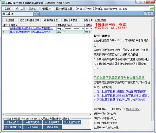Click the green go arrow beside URL

(152, 9)
